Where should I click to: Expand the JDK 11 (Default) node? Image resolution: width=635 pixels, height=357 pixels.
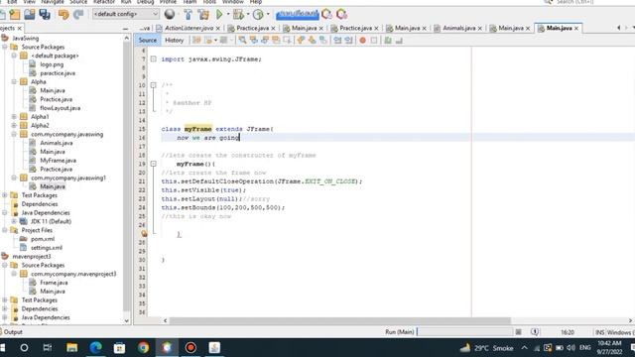14,221
